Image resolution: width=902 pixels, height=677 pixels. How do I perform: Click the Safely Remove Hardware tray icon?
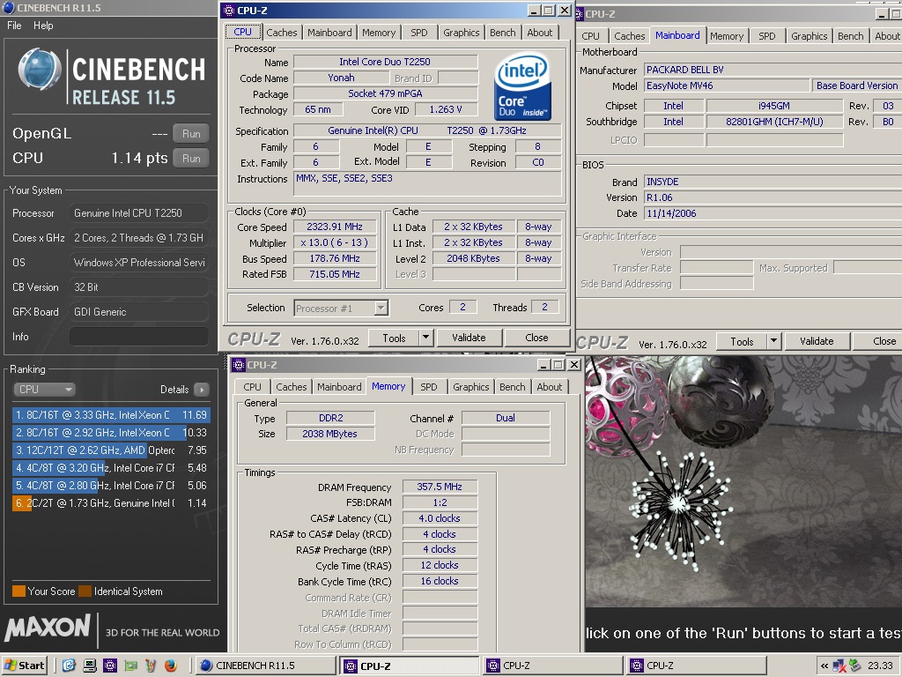tap(854, 666)
